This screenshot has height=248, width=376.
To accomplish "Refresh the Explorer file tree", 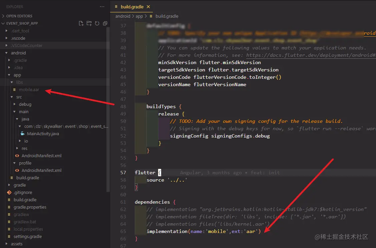I will (x=97, y=23).
